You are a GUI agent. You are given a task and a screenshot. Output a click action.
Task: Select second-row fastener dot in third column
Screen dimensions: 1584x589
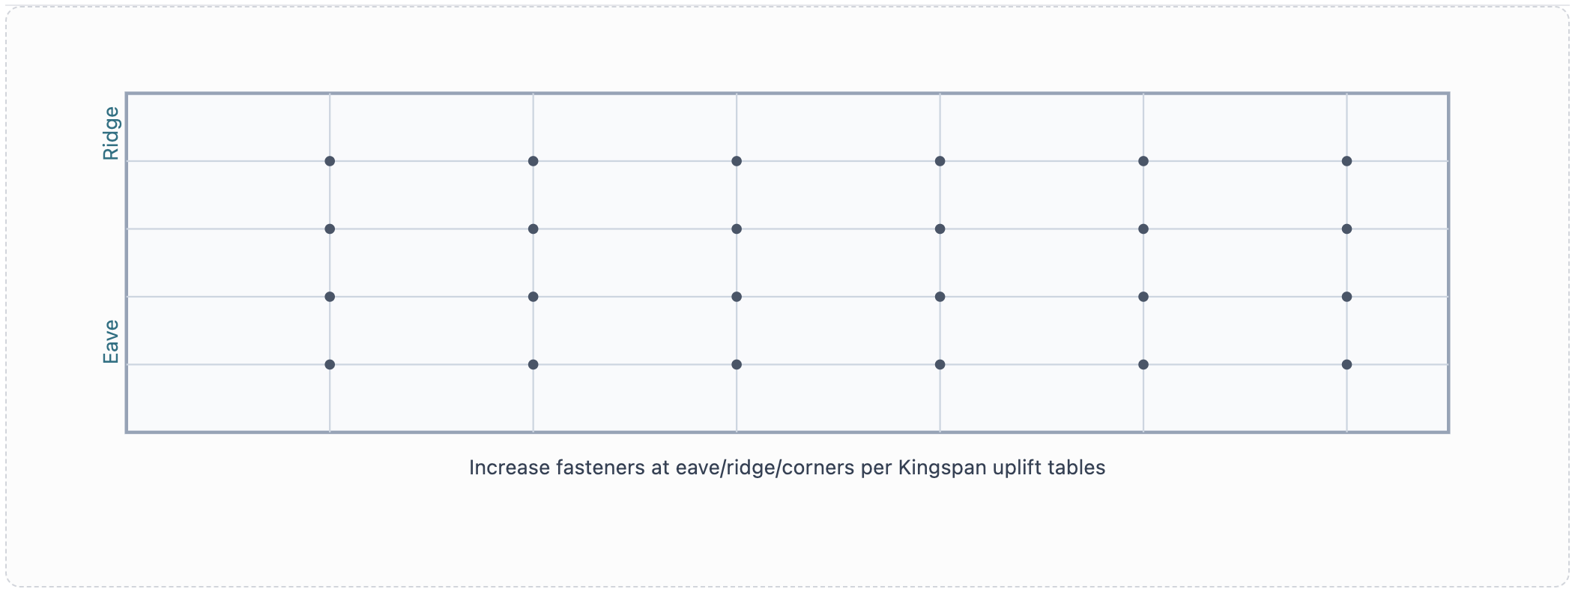(x=737, y=229)
